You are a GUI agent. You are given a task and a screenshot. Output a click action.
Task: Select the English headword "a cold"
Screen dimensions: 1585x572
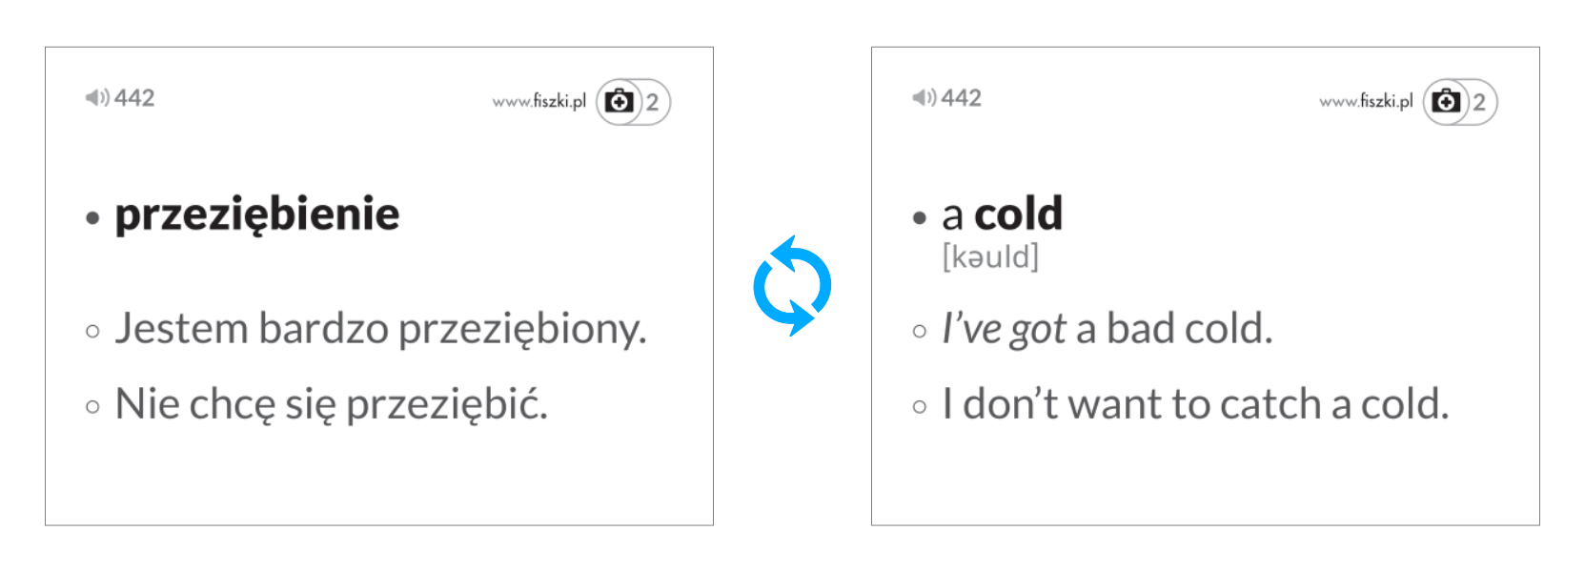[x=1002, y=214]
